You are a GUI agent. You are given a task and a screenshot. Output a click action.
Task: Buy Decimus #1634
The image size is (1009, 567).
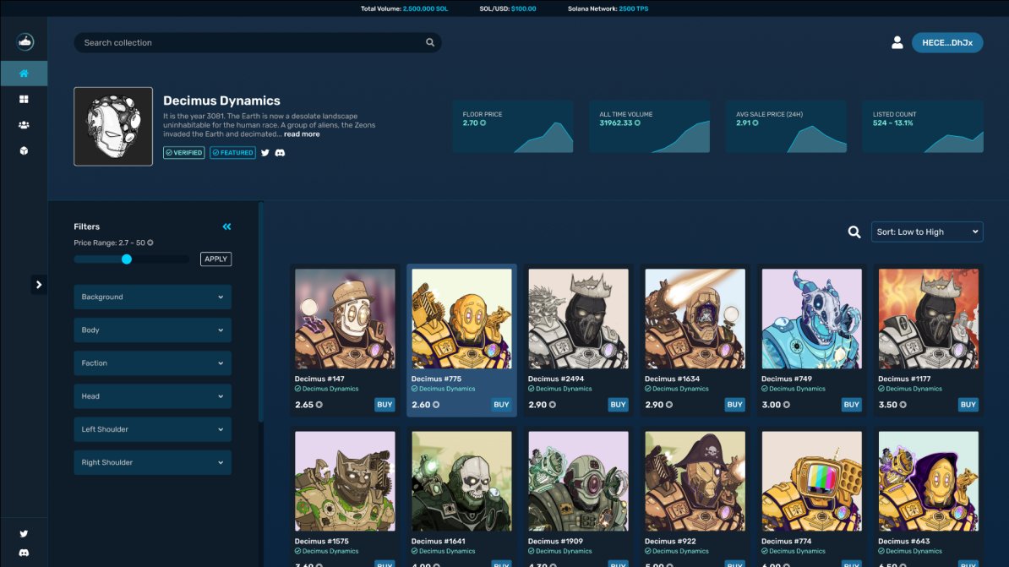click(735, 405)
